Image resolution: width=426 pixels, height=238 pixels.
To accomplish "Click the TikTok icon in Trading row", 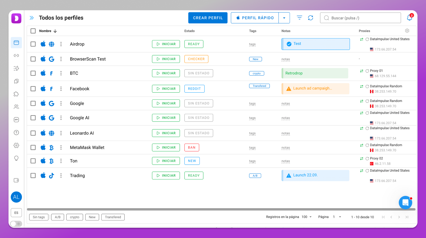I will pyautogui.click(x=51, y=176).
